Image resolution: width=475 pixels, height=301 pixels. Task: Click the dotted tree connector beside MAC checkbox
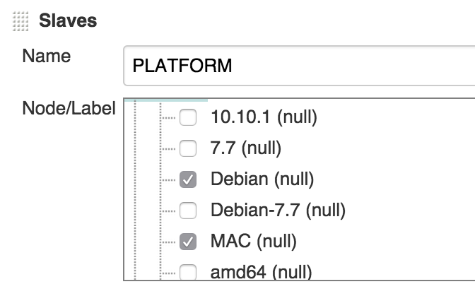tap(170, 242)
